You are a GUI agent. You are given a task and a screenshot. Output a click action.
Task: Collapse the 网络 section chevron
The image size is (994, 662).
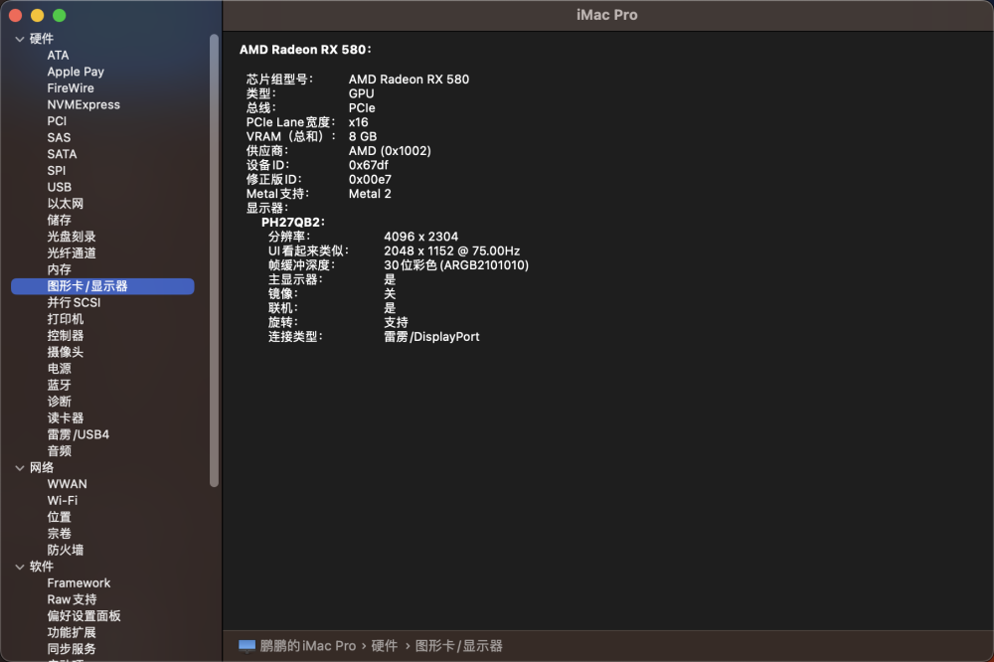pos(20,468)
